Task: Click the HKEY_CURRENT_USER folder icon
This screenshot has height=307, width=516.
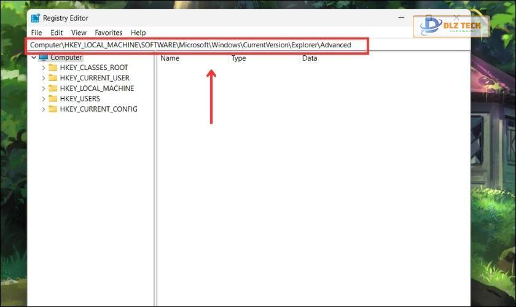Action: click(x=53, y=78)
